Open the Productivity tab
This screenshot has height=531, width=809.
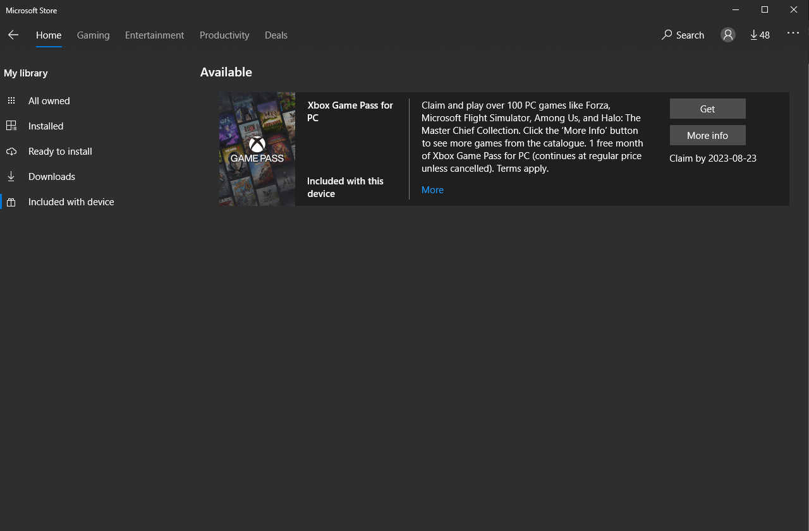[224, 35]
